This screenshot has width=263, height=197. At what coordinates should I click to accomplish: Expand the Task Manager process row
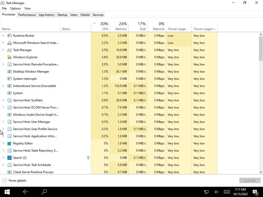coord(3,50)
